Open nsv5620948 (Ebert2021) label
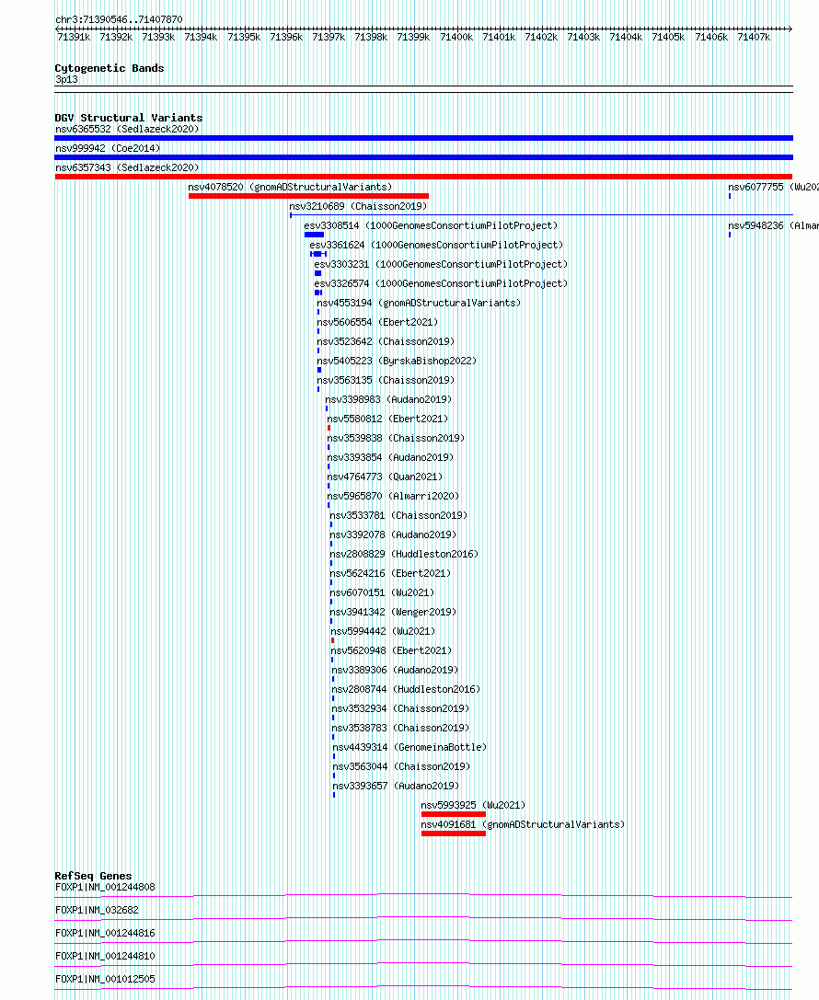This screenshot has width=819, height=1000. tap(391, 650)
